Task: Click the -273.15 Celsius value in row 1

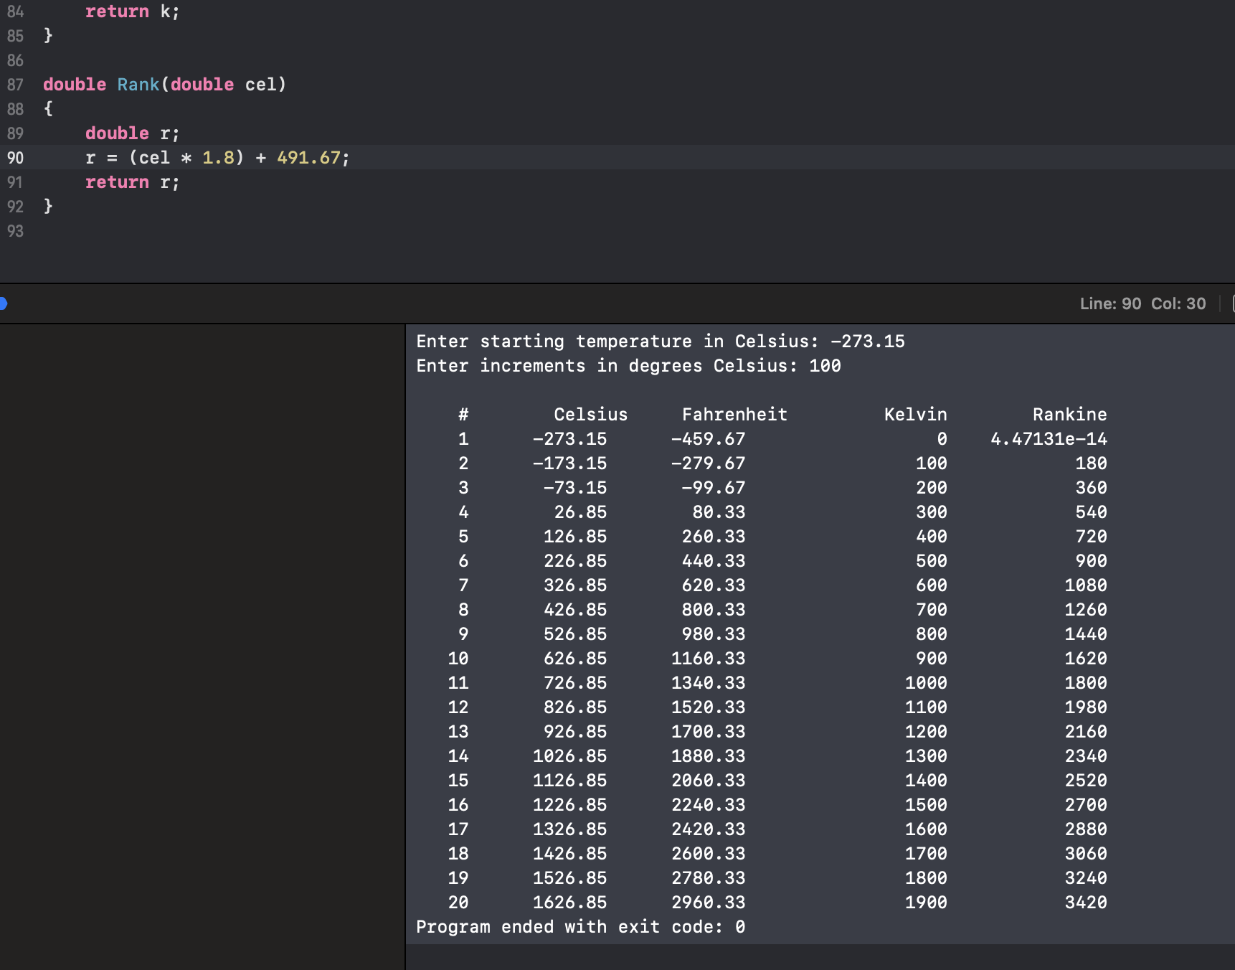Action: click(569, 439)
